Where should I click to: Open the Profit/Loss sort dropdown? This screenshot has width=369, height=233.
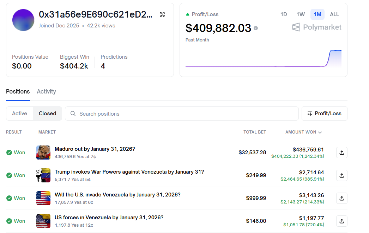point(324,114)
